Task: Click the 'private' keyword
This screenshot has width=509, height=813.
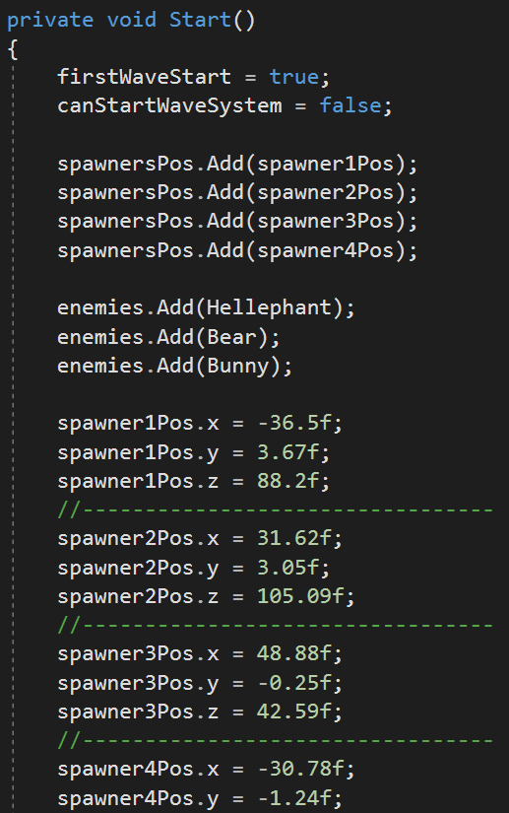Action: [50, 21]
